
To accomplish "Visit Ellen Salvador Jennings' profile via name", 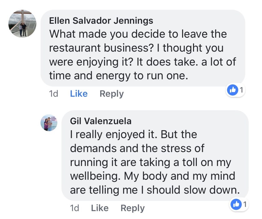I will click(101, 21).
